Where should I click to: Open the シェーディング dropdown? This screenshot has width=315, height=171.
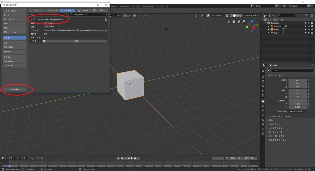point(251,15)
